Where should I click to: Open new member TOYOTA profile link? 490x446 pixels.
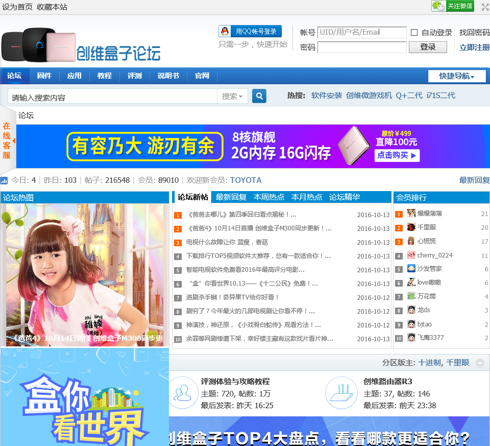pos(246,180)
